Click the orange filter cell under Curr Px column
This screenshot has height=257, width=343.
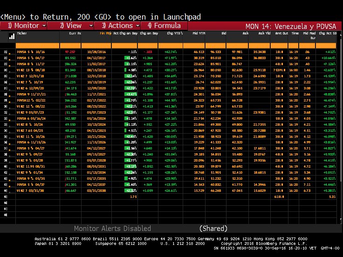(x=70, y=46)
